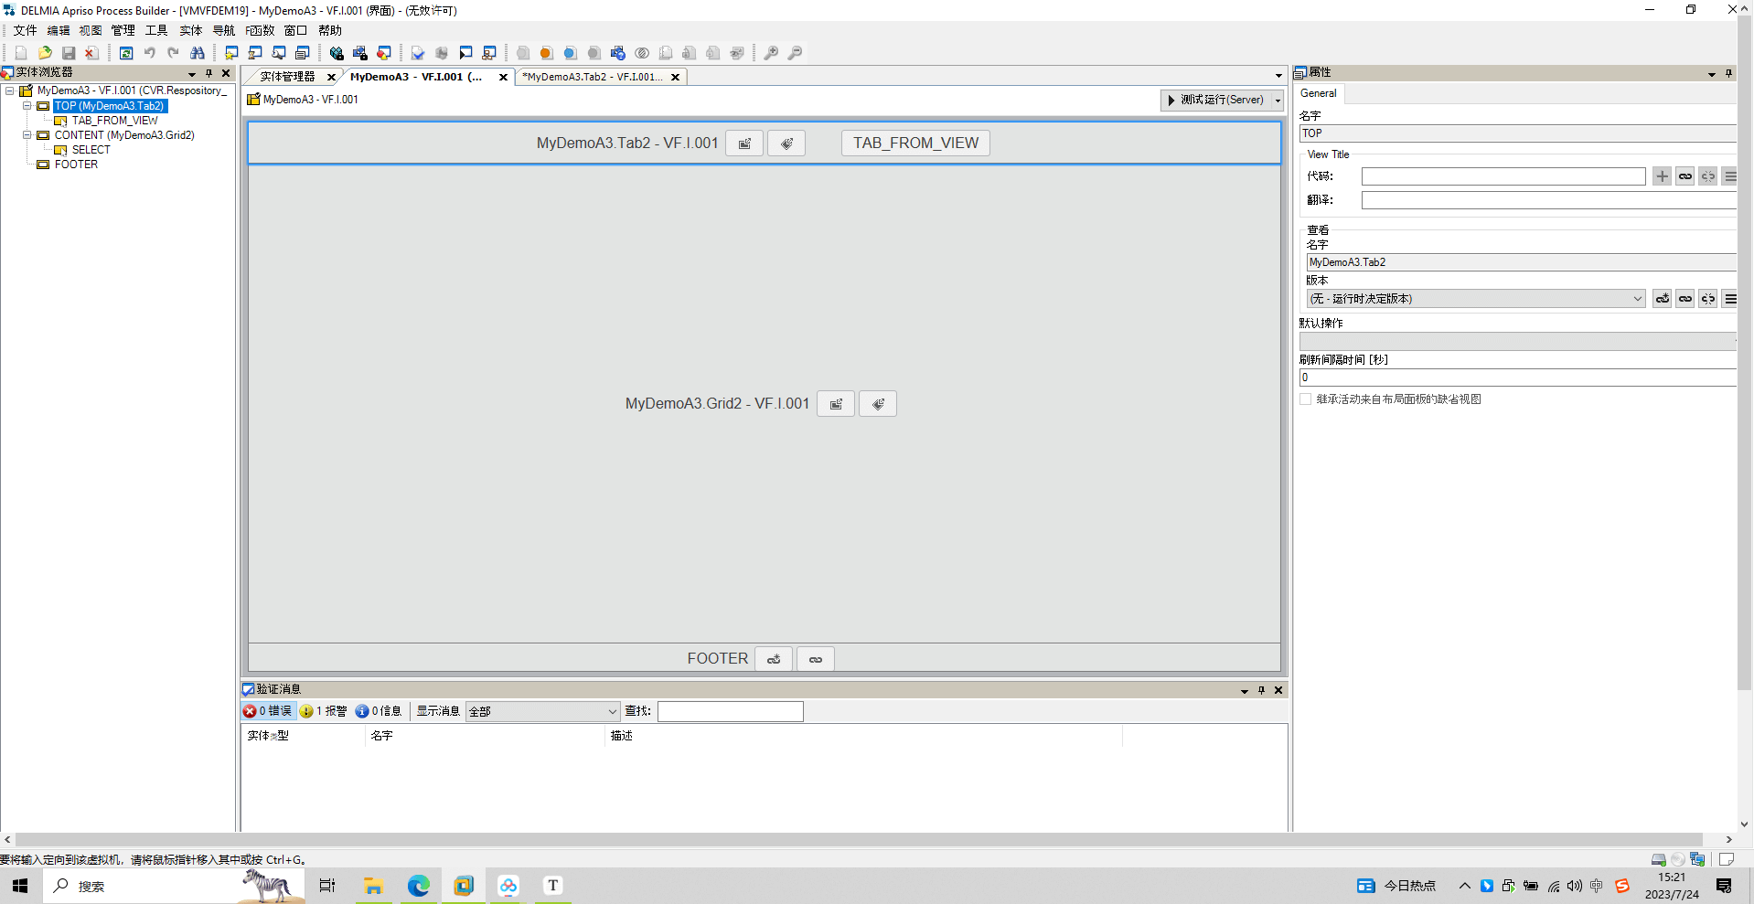Click the TAB_FROM_VIEW button
Screen dimensions: 1754x904
point(915,144)
